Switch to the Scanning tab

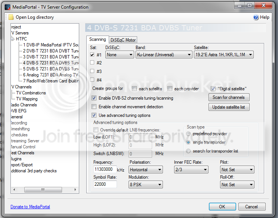tap(98, 39)
